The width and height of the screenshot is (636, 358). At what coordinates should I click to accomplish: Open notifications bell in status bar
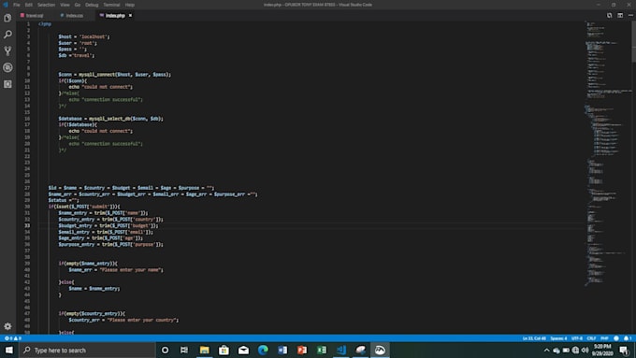tap(627, 338)
